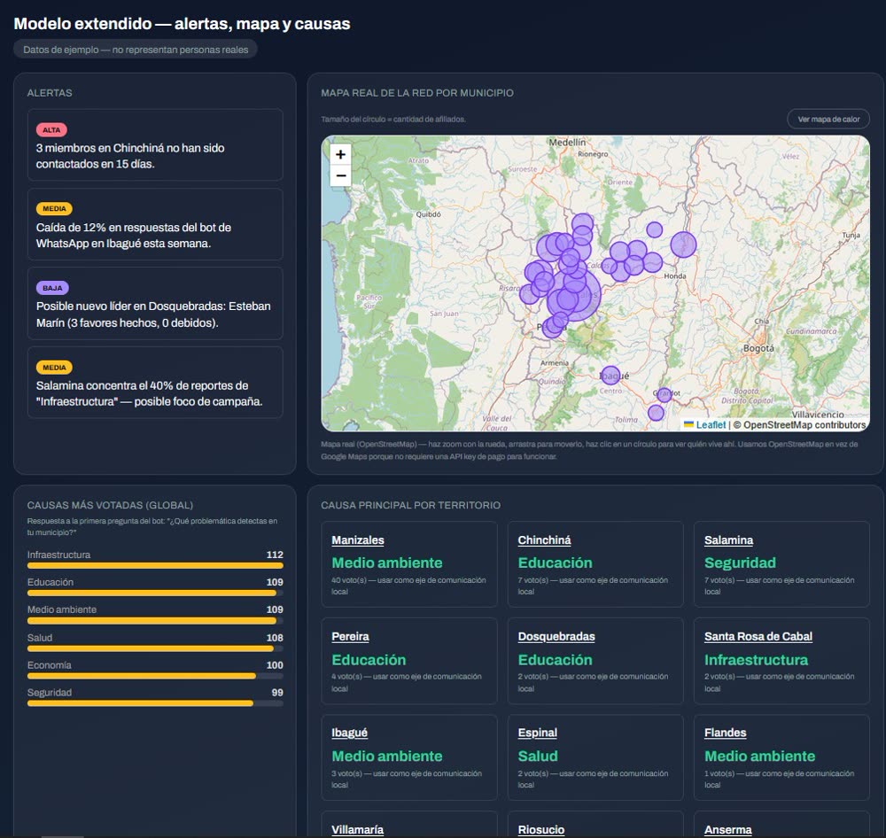Click the 'Educación' cause under Chinchiná

coord(555,563)
